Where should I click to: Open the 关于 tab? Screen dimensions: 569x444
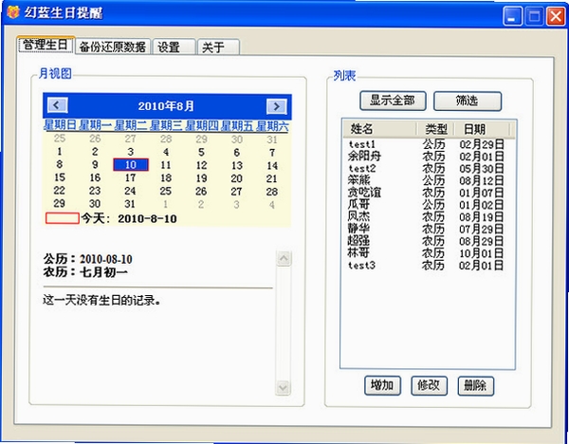(x=218, y=47)
